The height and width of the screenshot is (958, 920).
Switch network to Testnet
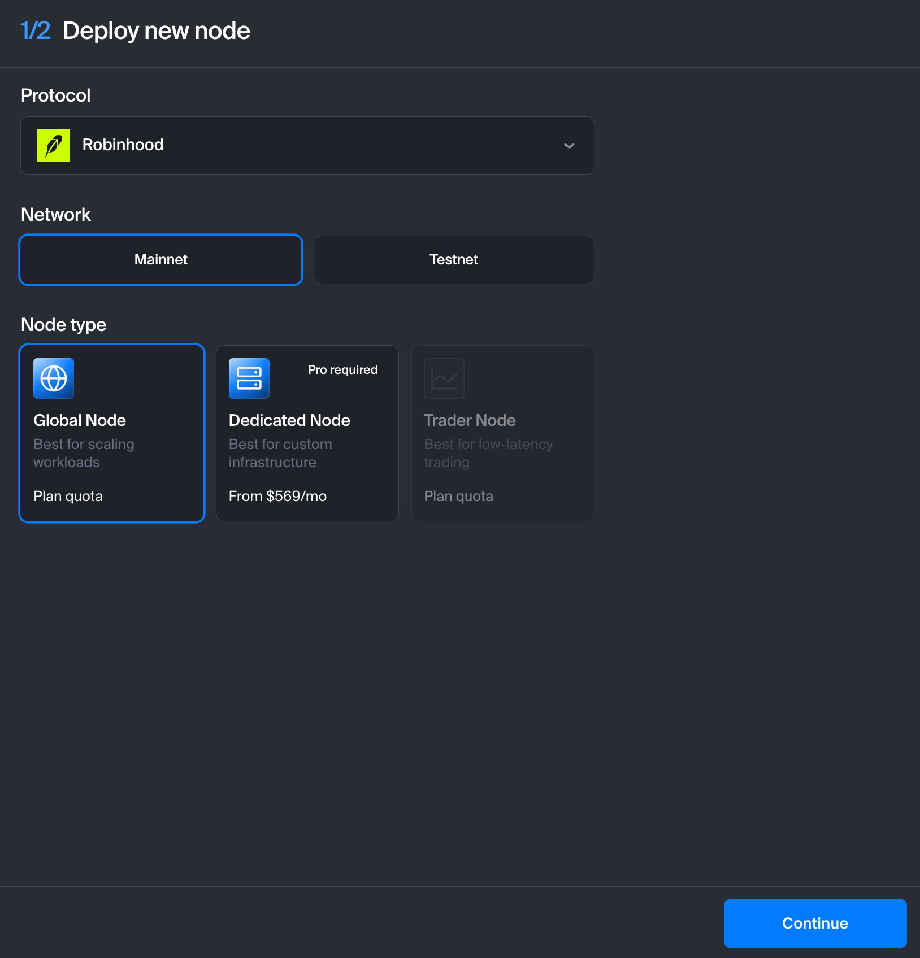click(x=454, y=260)
